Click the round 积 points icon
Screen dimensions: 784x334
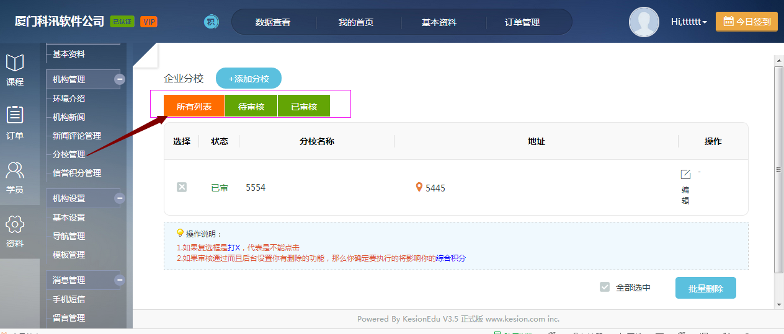212,22
